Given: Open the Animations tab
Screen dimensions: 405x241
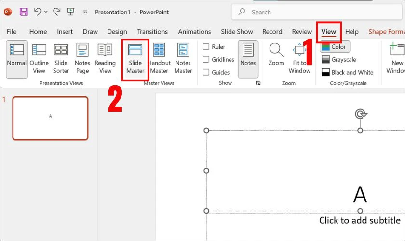Looking at the screenshot, I should tap(194, 31).
